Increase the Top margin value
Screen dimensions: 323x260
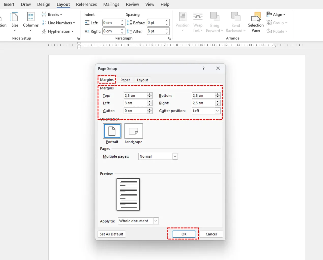[x=150, y=94]
